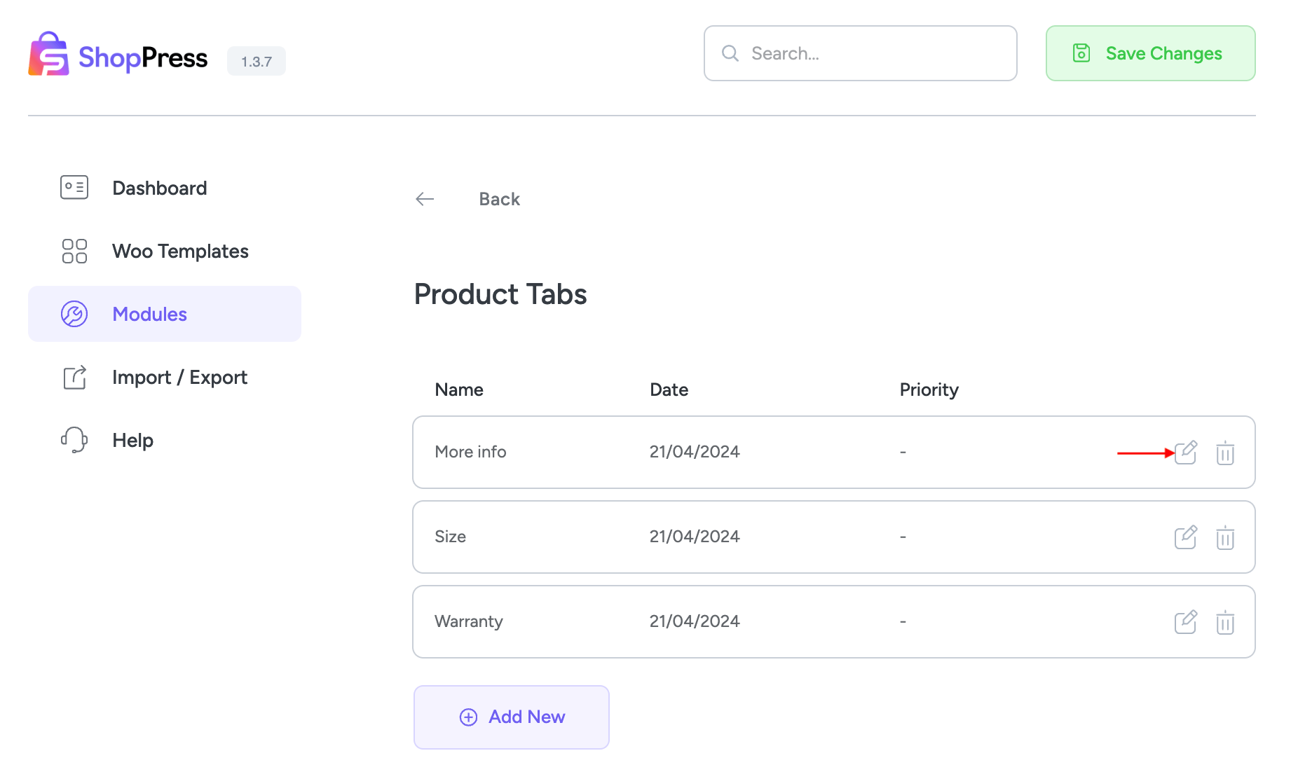Open the Modules section
This screenshot has height=779, width=1291.
coord(149,314)
